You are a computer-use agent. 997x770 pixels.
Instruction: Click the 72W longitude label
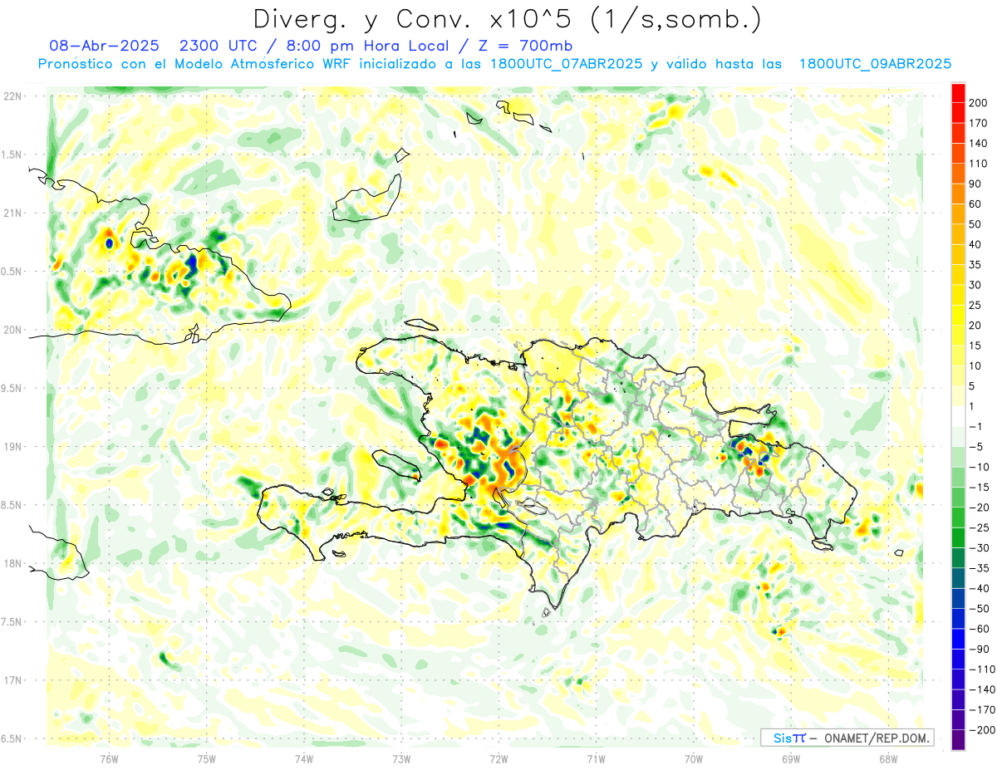(498, 758)
